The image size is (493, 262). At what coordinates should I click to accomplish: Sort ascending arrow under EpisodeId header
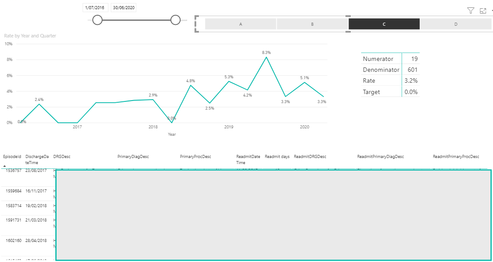tap(4, 166)
